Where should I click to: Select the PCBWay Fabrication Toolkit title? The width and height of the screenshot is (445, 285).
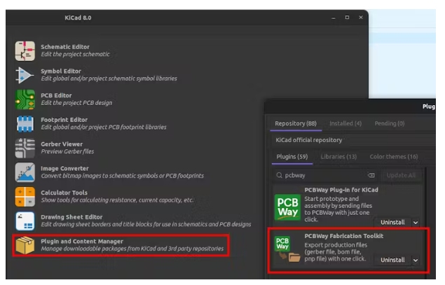(x=343, y=236)
